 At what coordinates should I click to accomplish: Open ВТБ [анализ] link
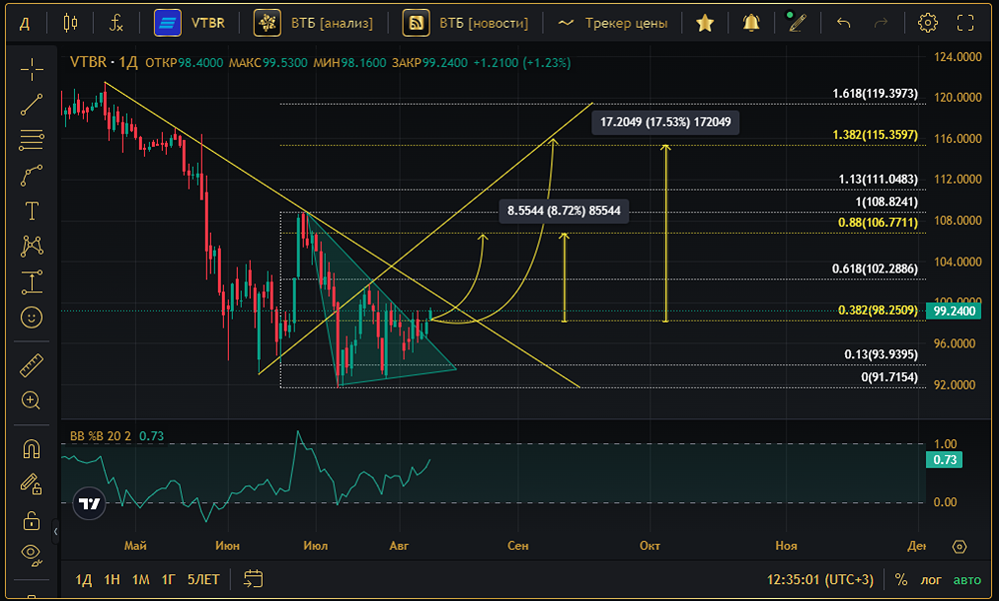coord(314,24)
